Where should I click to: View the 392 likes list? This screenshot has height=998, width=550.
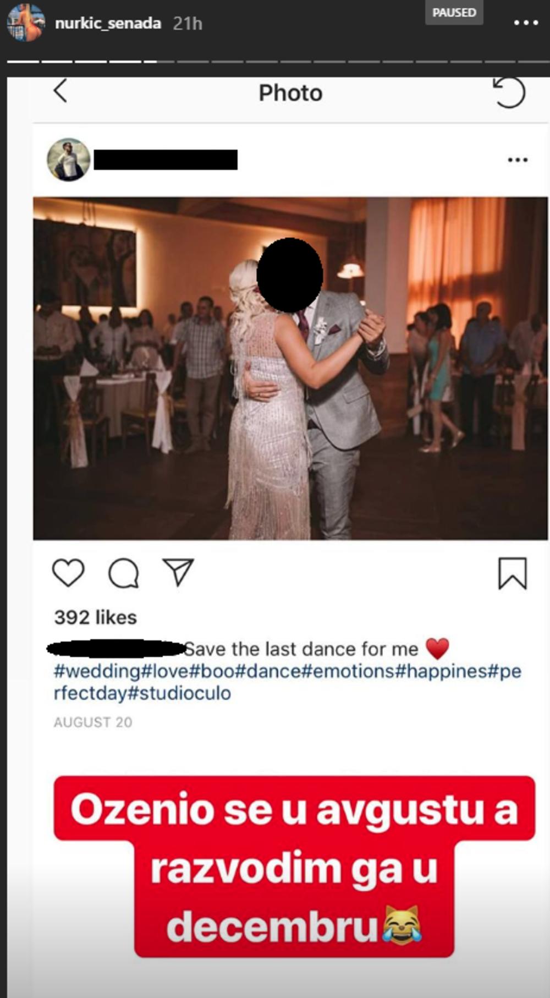(95, 617)
